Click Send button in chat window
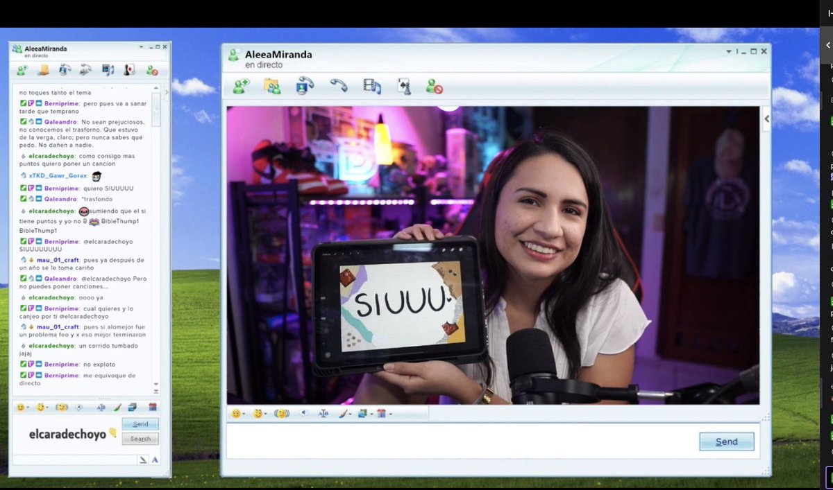Image resolution: width=833 pixels, height=490 pixels. point(140,423)
